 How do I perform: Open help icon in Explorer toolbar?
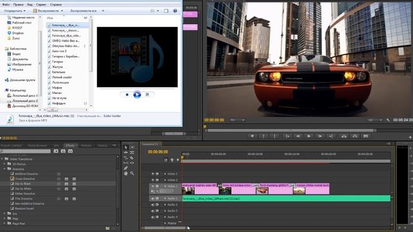click(175, 11)
